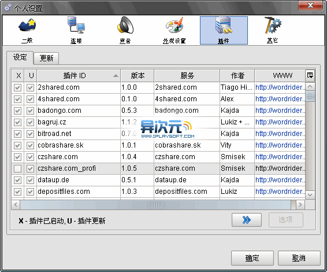Screen dimensions: 327x272
Task: Sort by the U column header
Action: 31,76
